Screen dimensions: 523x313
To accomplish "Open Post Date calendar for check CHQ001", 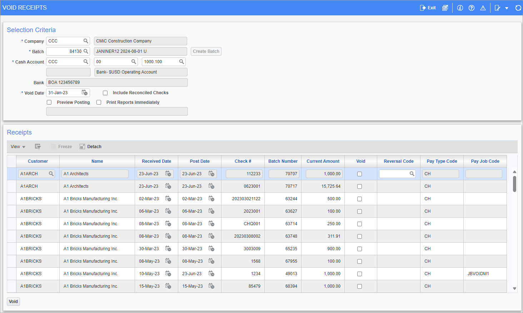I will (211, 224).
